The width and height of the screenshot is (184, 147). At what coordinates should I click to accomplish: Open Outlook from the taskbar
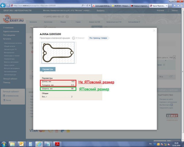coord(22,144)
